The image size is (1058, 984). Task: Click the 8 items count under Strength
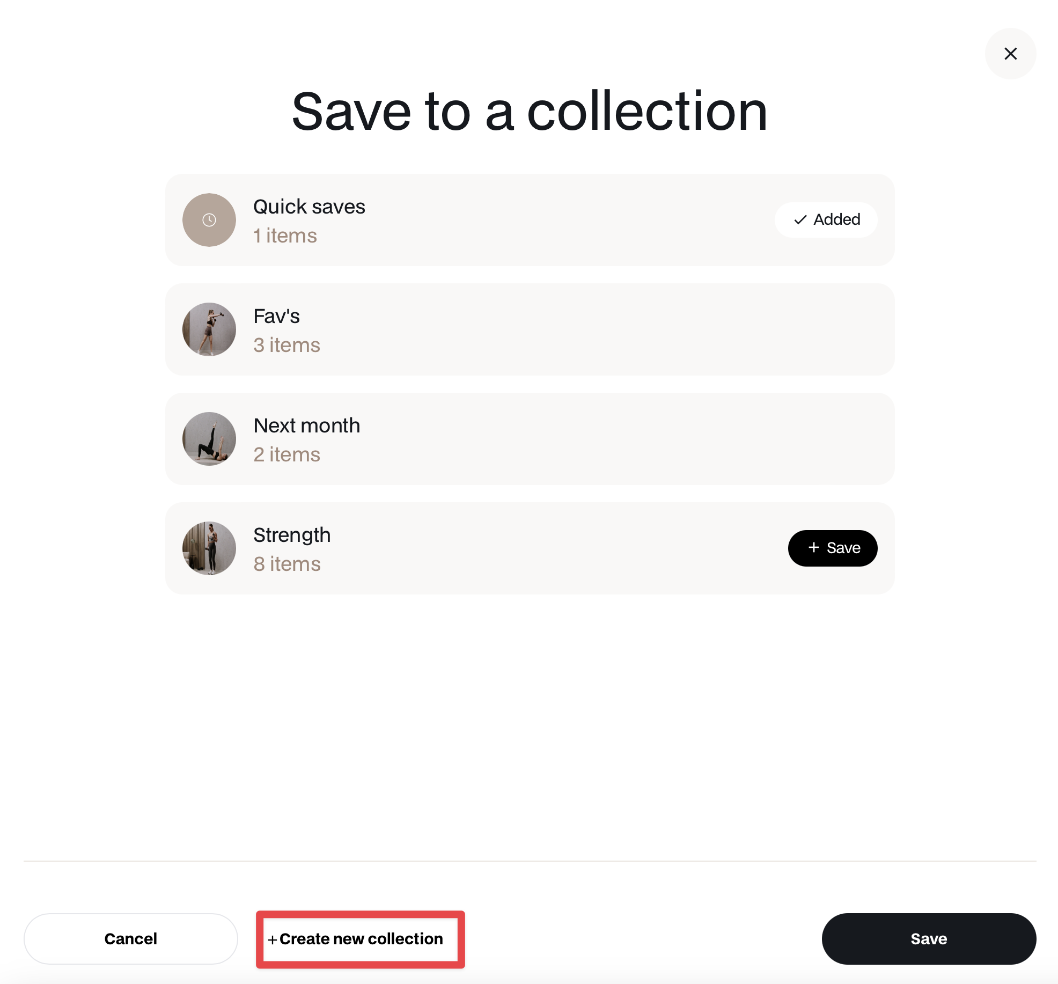(287, 564)
